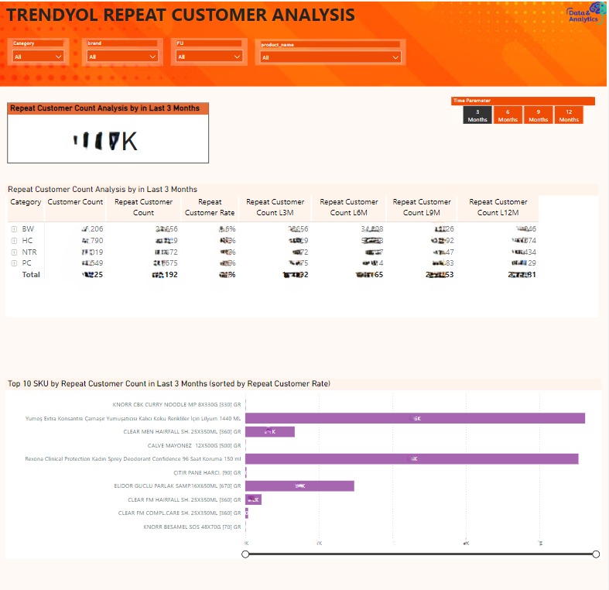Click the ÇITIR PANE HARCI label
Screen dimensions: 609x590
coord(207,472)
